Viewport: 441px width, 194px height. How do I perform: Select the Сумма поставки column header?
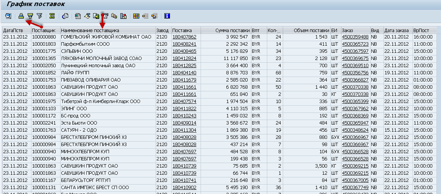(226, 30)
